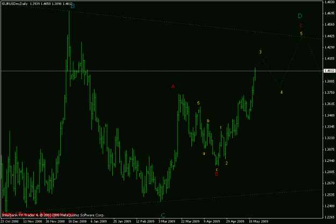Click the 25 Jan 2009 date label
The width and height of the screenshot is (336, 224).
coord(122,221)
